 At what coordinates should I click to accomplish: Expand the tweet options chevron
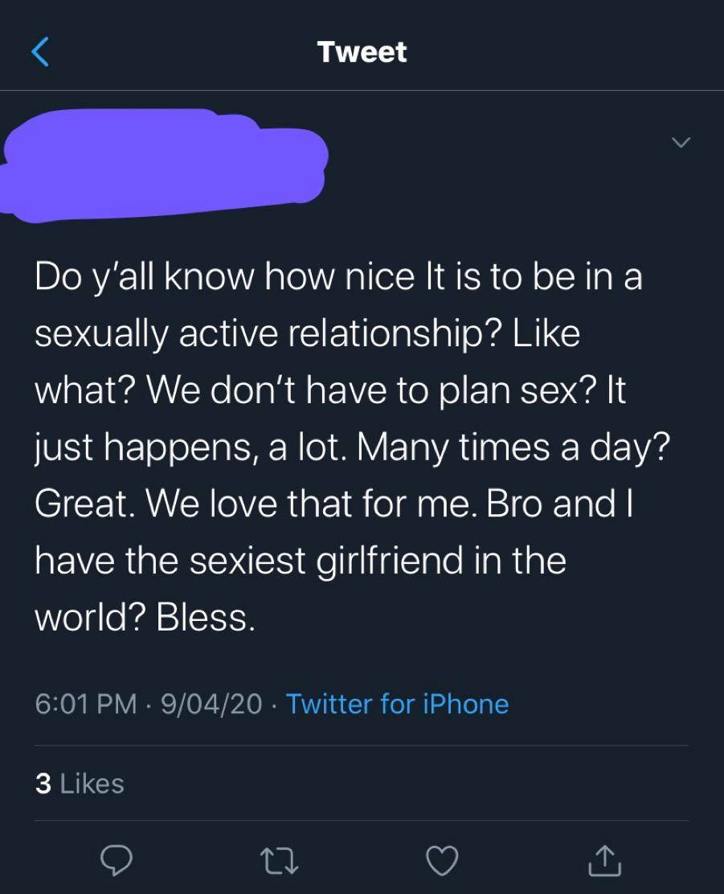[681, 143]
